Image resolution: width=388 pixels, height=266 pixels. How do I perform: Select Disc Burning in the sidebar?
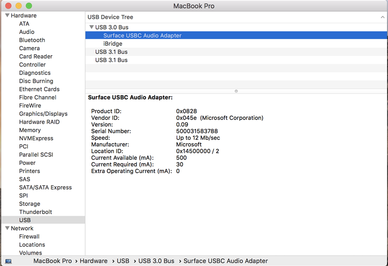[36, 81]
